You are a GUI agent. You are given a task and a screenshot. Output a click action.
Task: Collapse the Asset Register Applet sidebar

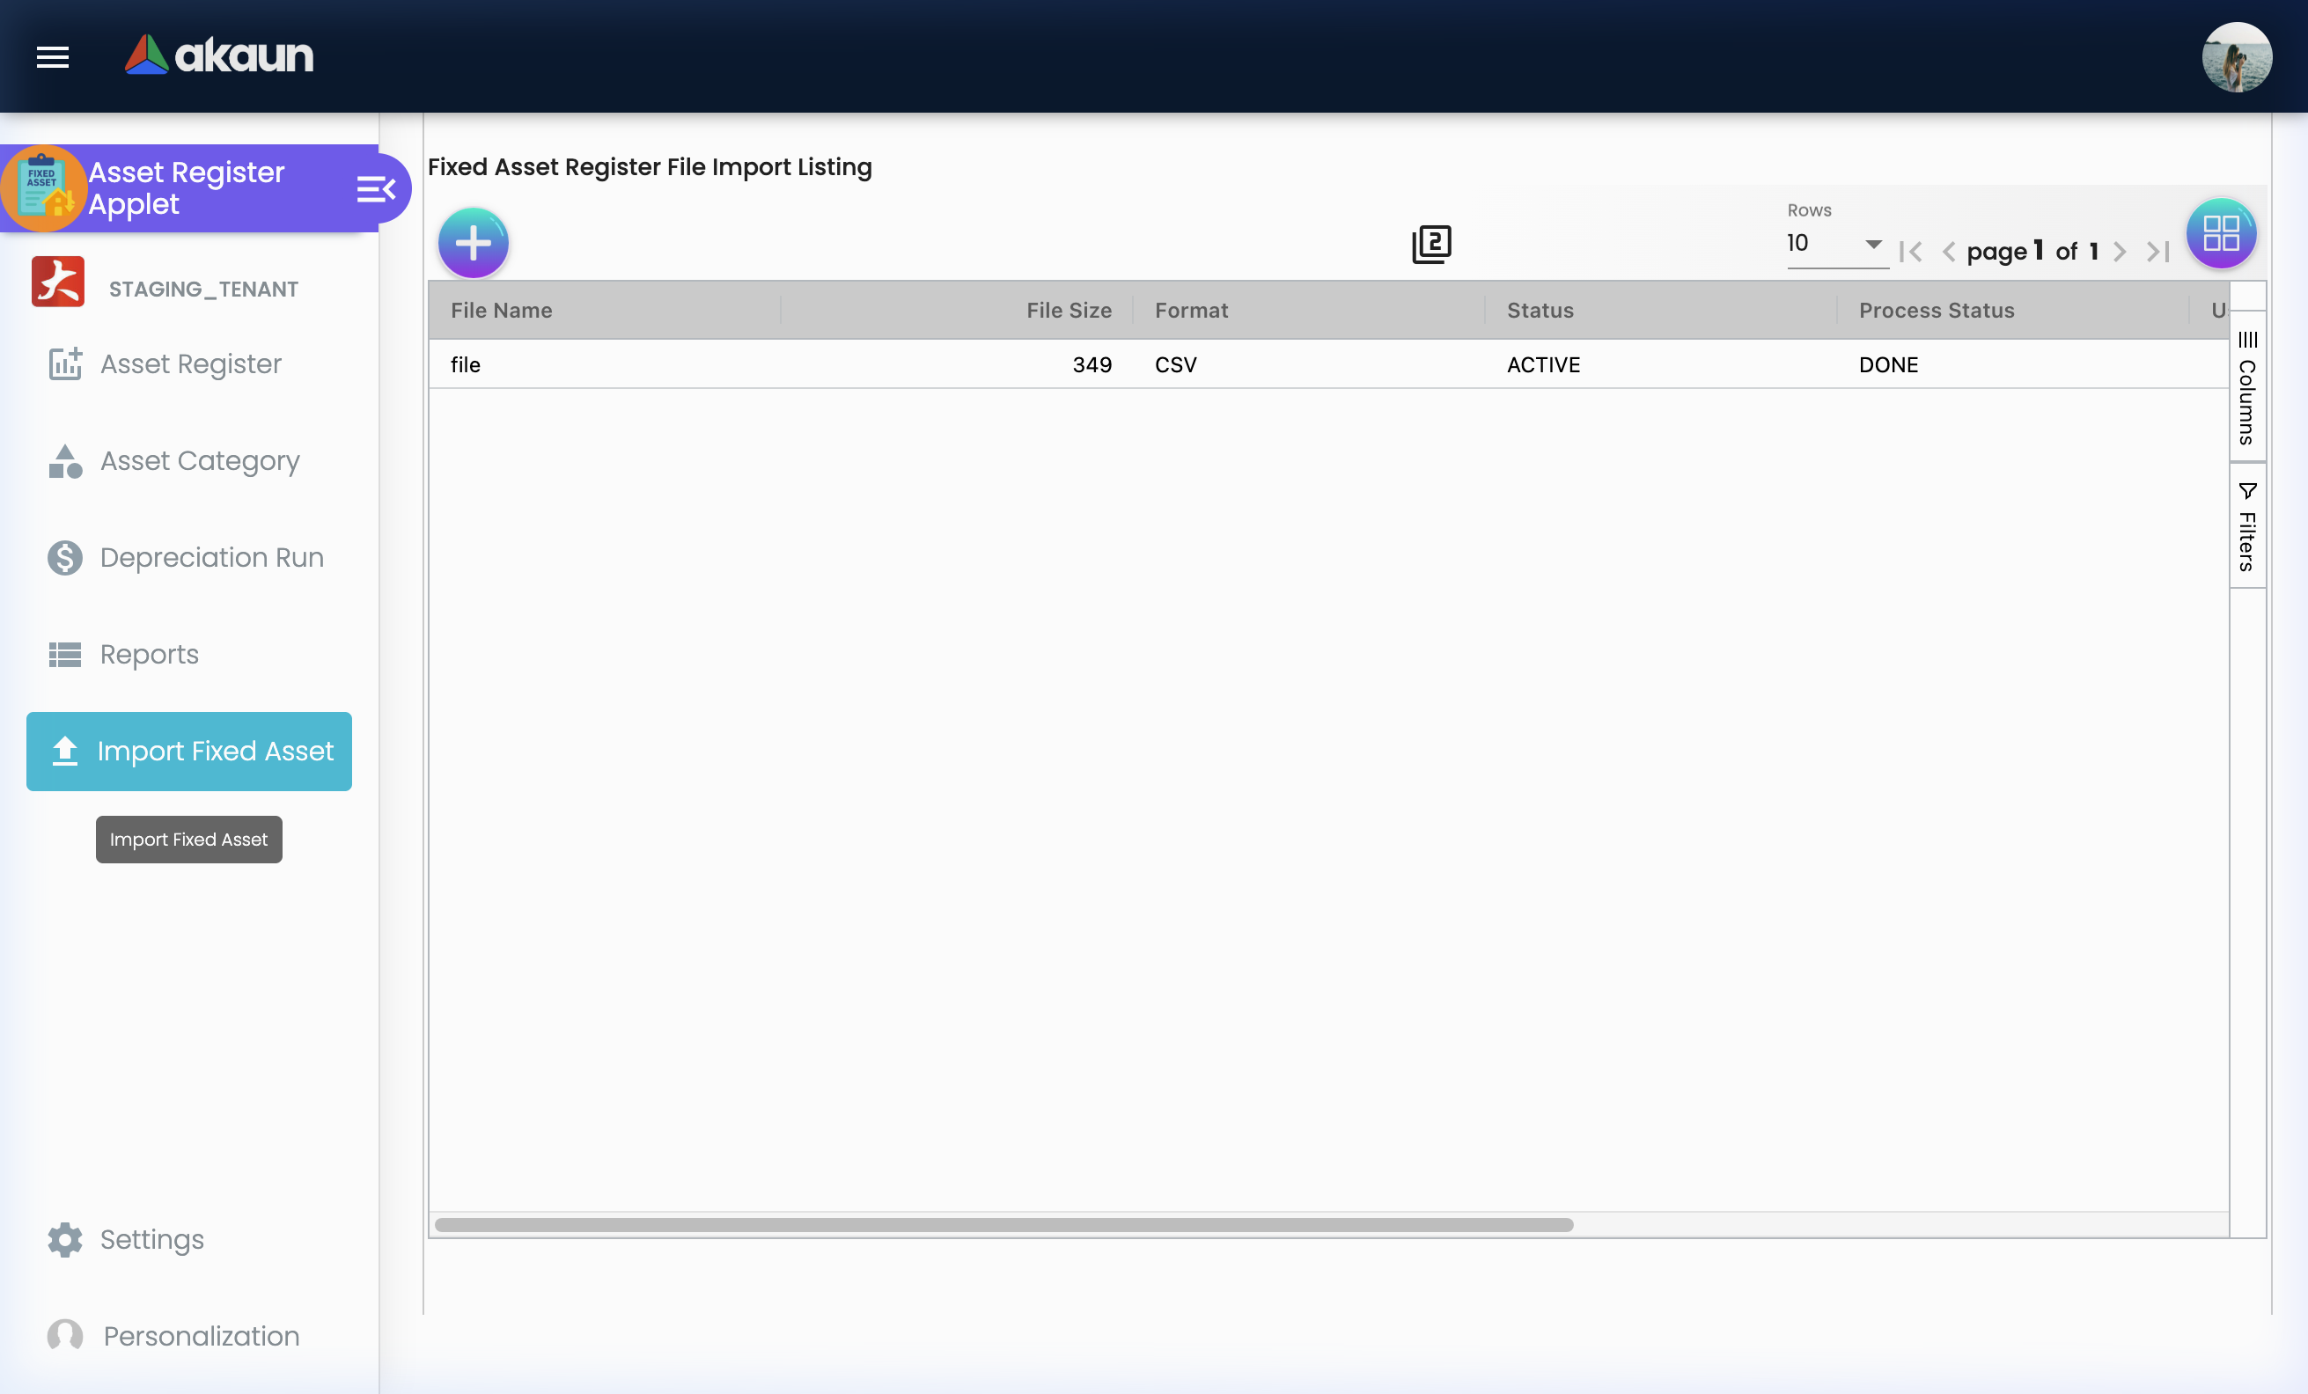click(x=376, y=187)
